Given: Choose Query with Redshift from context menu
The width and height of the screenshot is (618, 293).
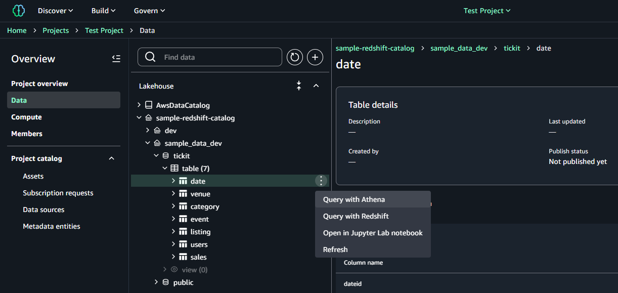Looking at the screenshot, I should (373, 216).
